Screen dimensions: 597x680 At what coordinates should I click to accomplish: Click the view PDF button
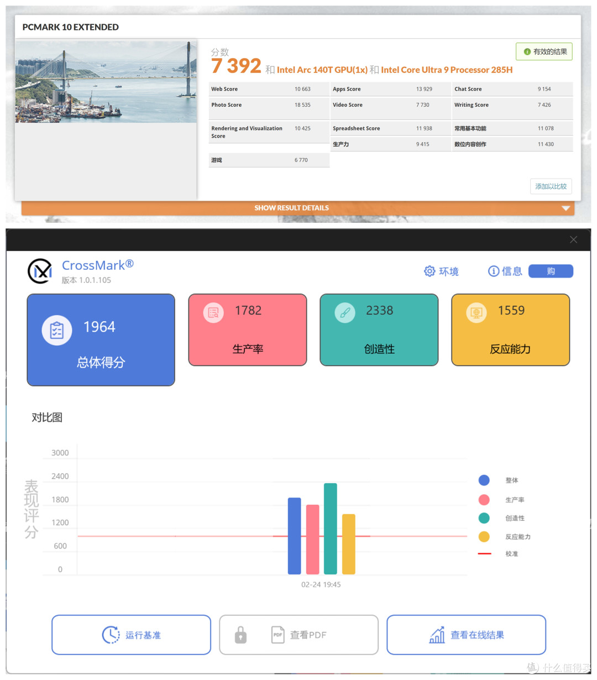click(x=298, y=635)
